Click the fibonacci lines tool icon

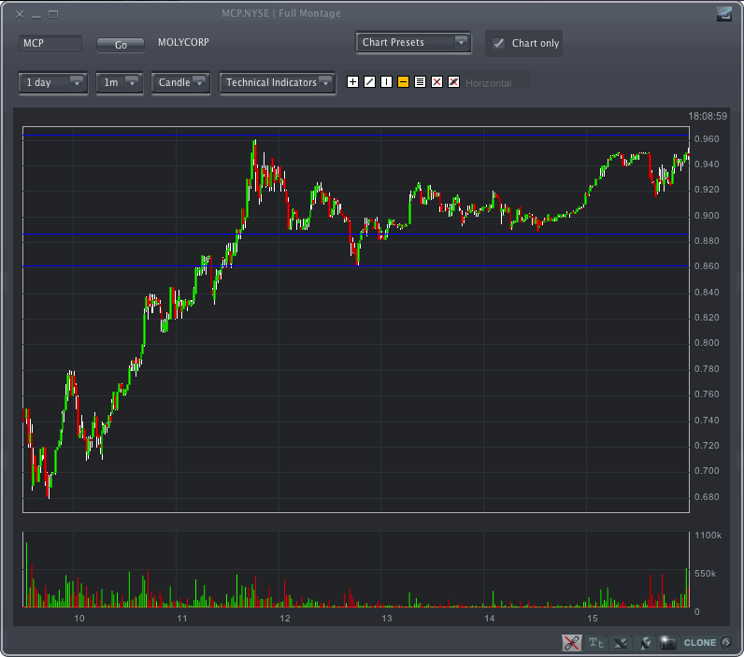click(420, 82)
